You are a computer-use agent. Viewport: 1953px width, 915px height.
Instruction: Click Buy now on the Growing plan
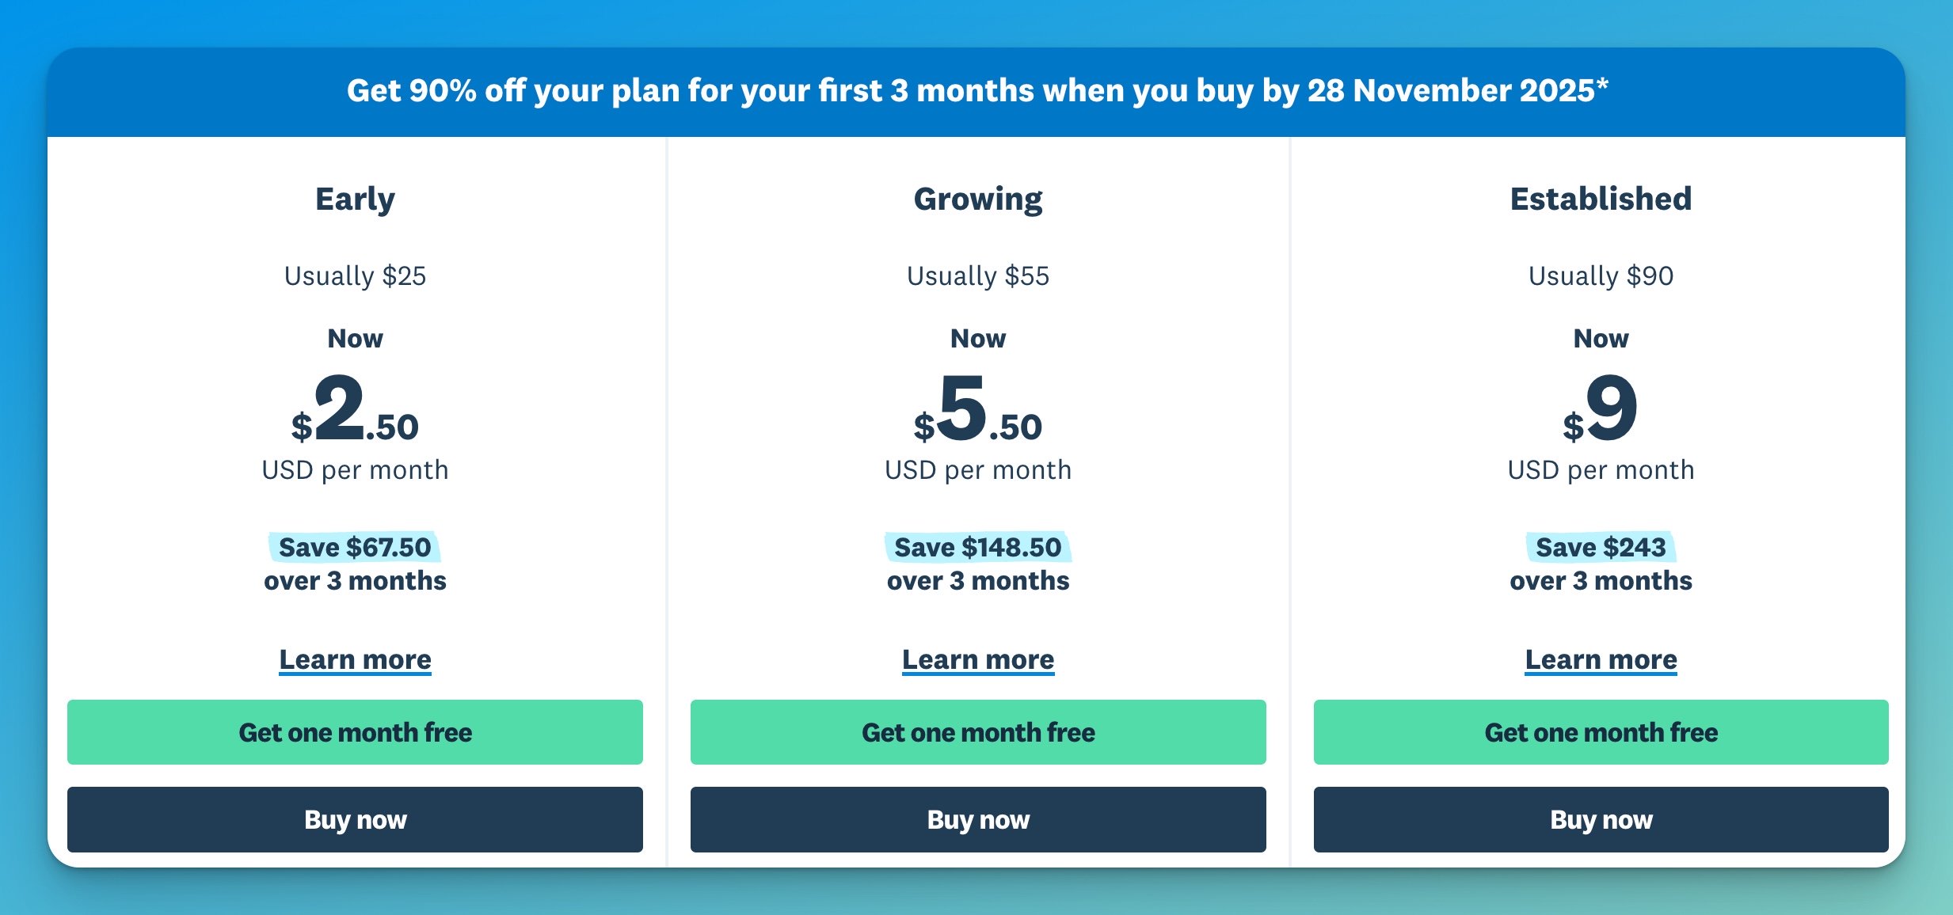pyautogui.click(x=977, y=820)
